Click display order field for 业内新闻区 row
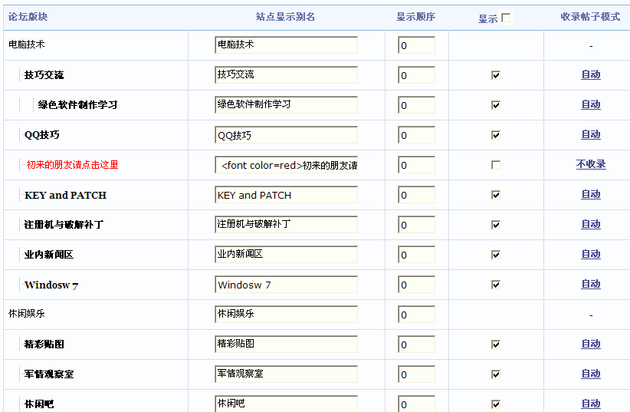Screen dimensions: 630x412 [x=417, y=254]
